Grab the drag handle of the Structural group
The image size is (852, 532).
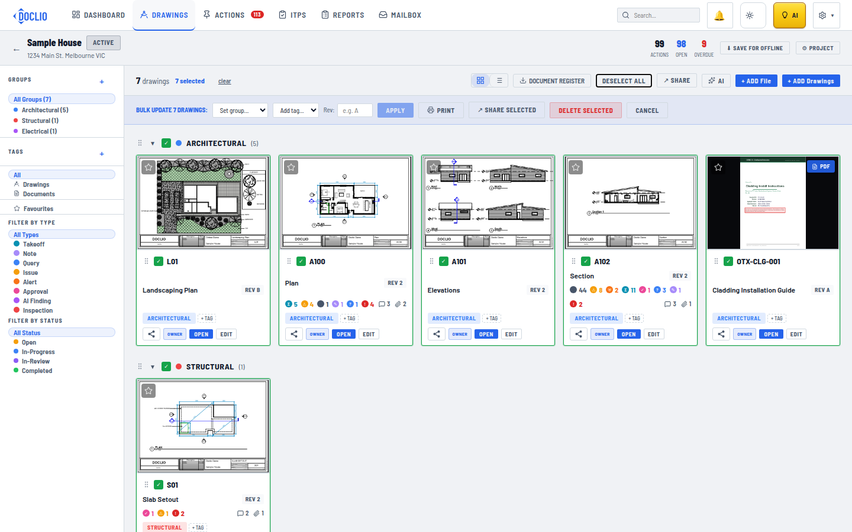(x=140, y=366)
